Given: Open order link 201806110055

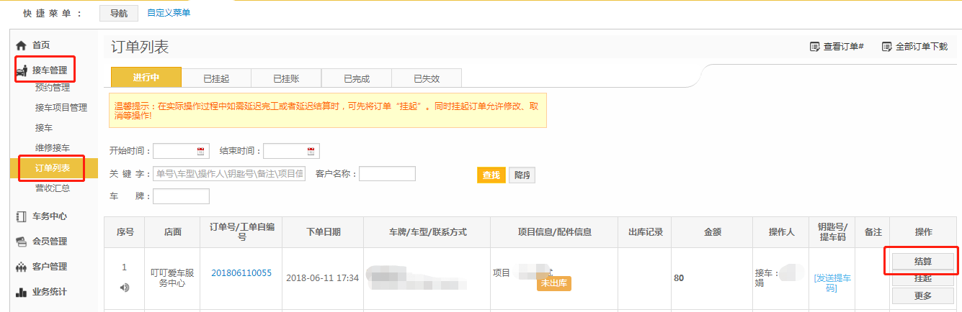Looking at the screenshot, I should (x=241, y=272).
